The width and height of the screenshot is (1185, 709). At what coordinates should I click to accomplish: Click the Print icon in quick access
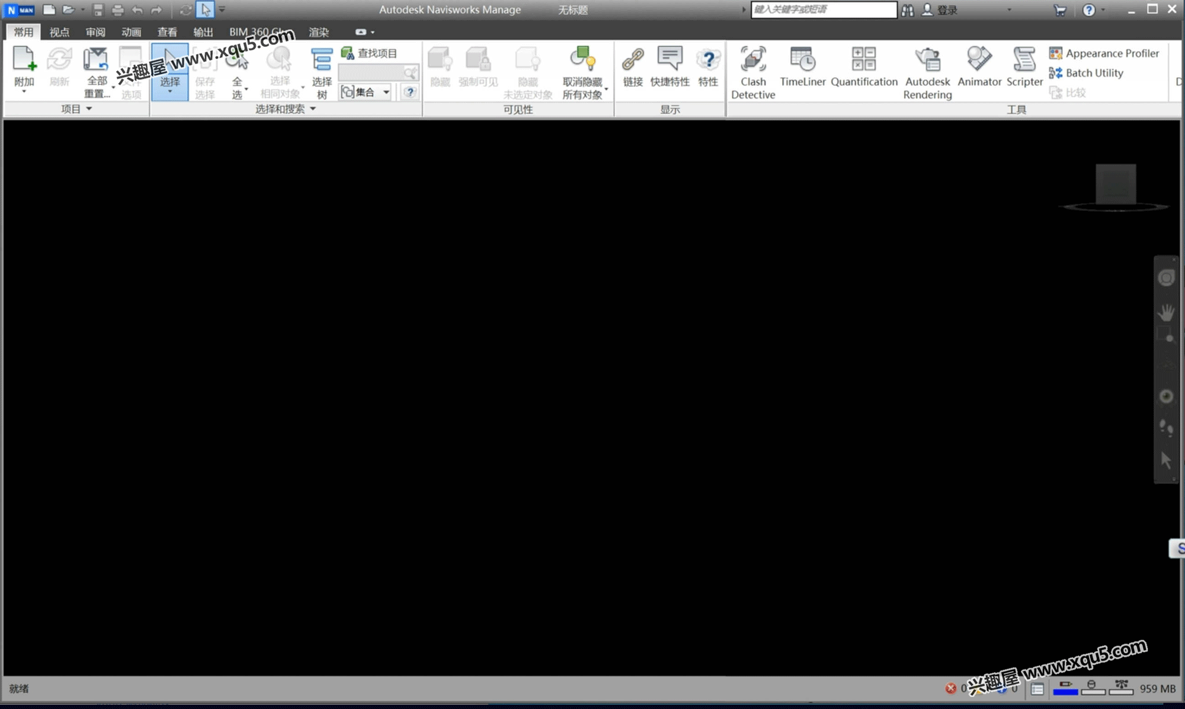[x=118, y=9]
